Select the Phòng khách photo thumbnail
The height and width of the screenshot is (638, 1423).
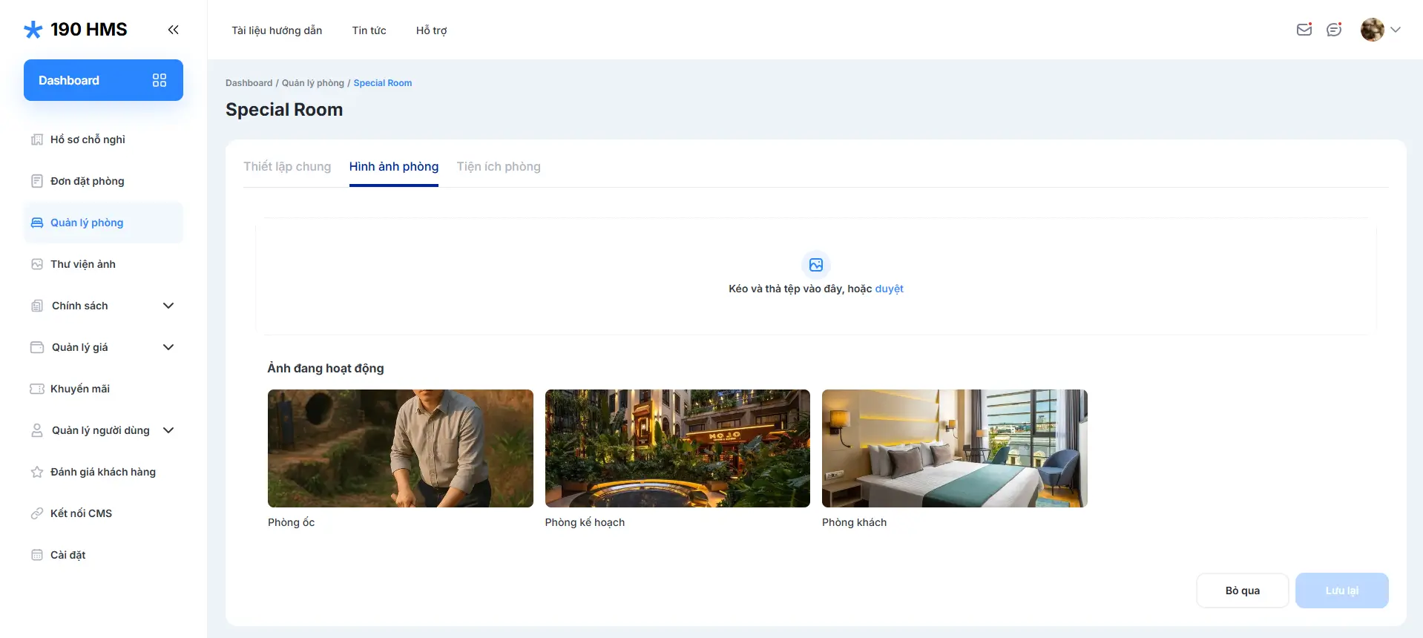click(954, 448)
